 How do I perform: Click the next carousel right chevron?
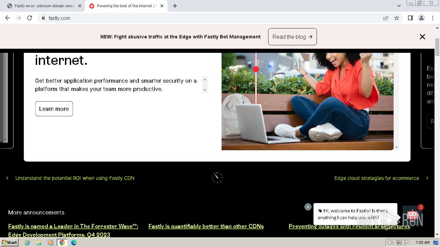(x=427, y=178)
